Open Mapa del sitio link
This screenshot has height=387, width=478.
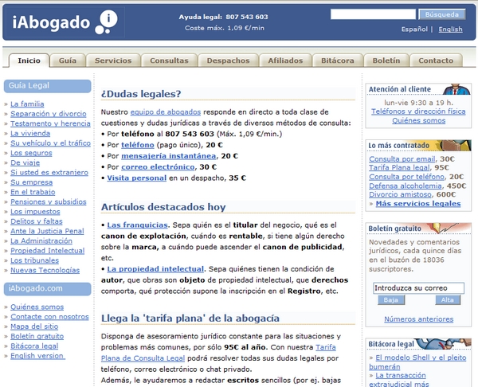click(x=34, y=326)
